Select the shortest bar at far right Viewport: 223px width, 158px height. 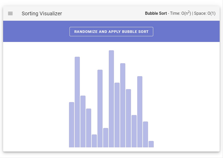151,144
